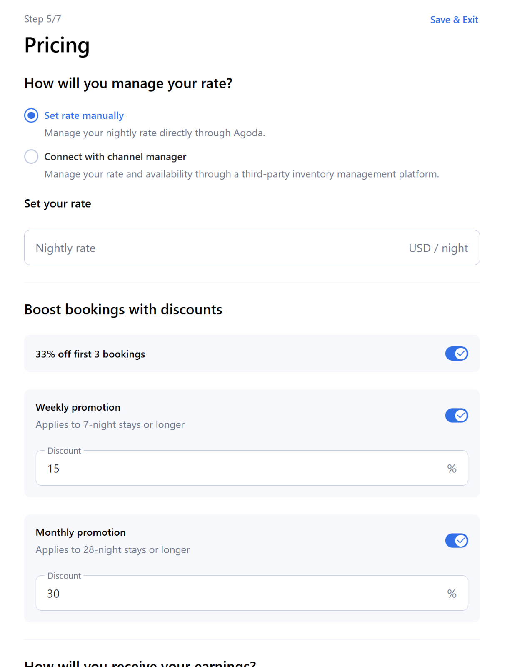Viewport: 510px width, 667px height.
Task: Click the Monthly promotion discount field showing 30
Action: pyautogui.click(x=242, y=594)
